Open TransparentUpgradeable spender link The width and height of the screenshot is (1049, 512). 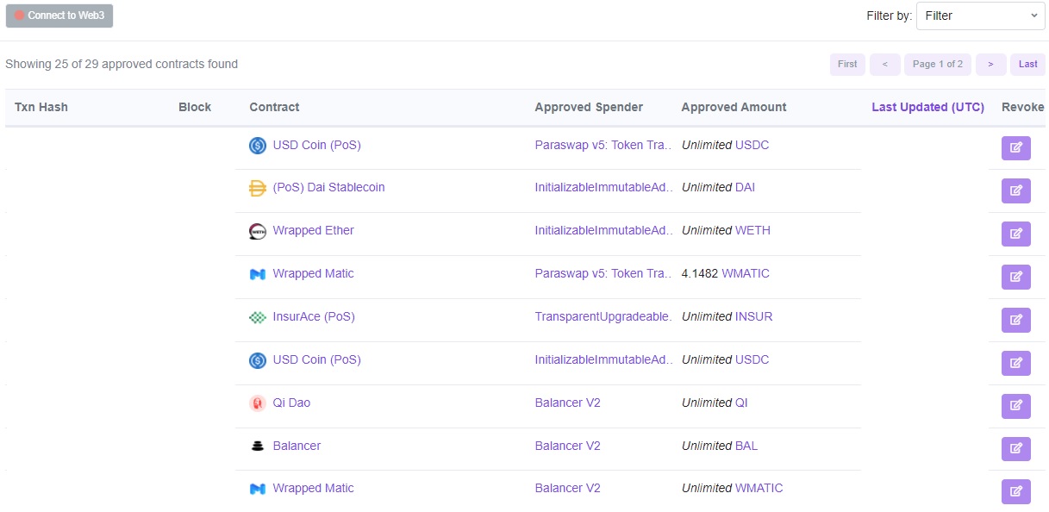click(603, 316)
